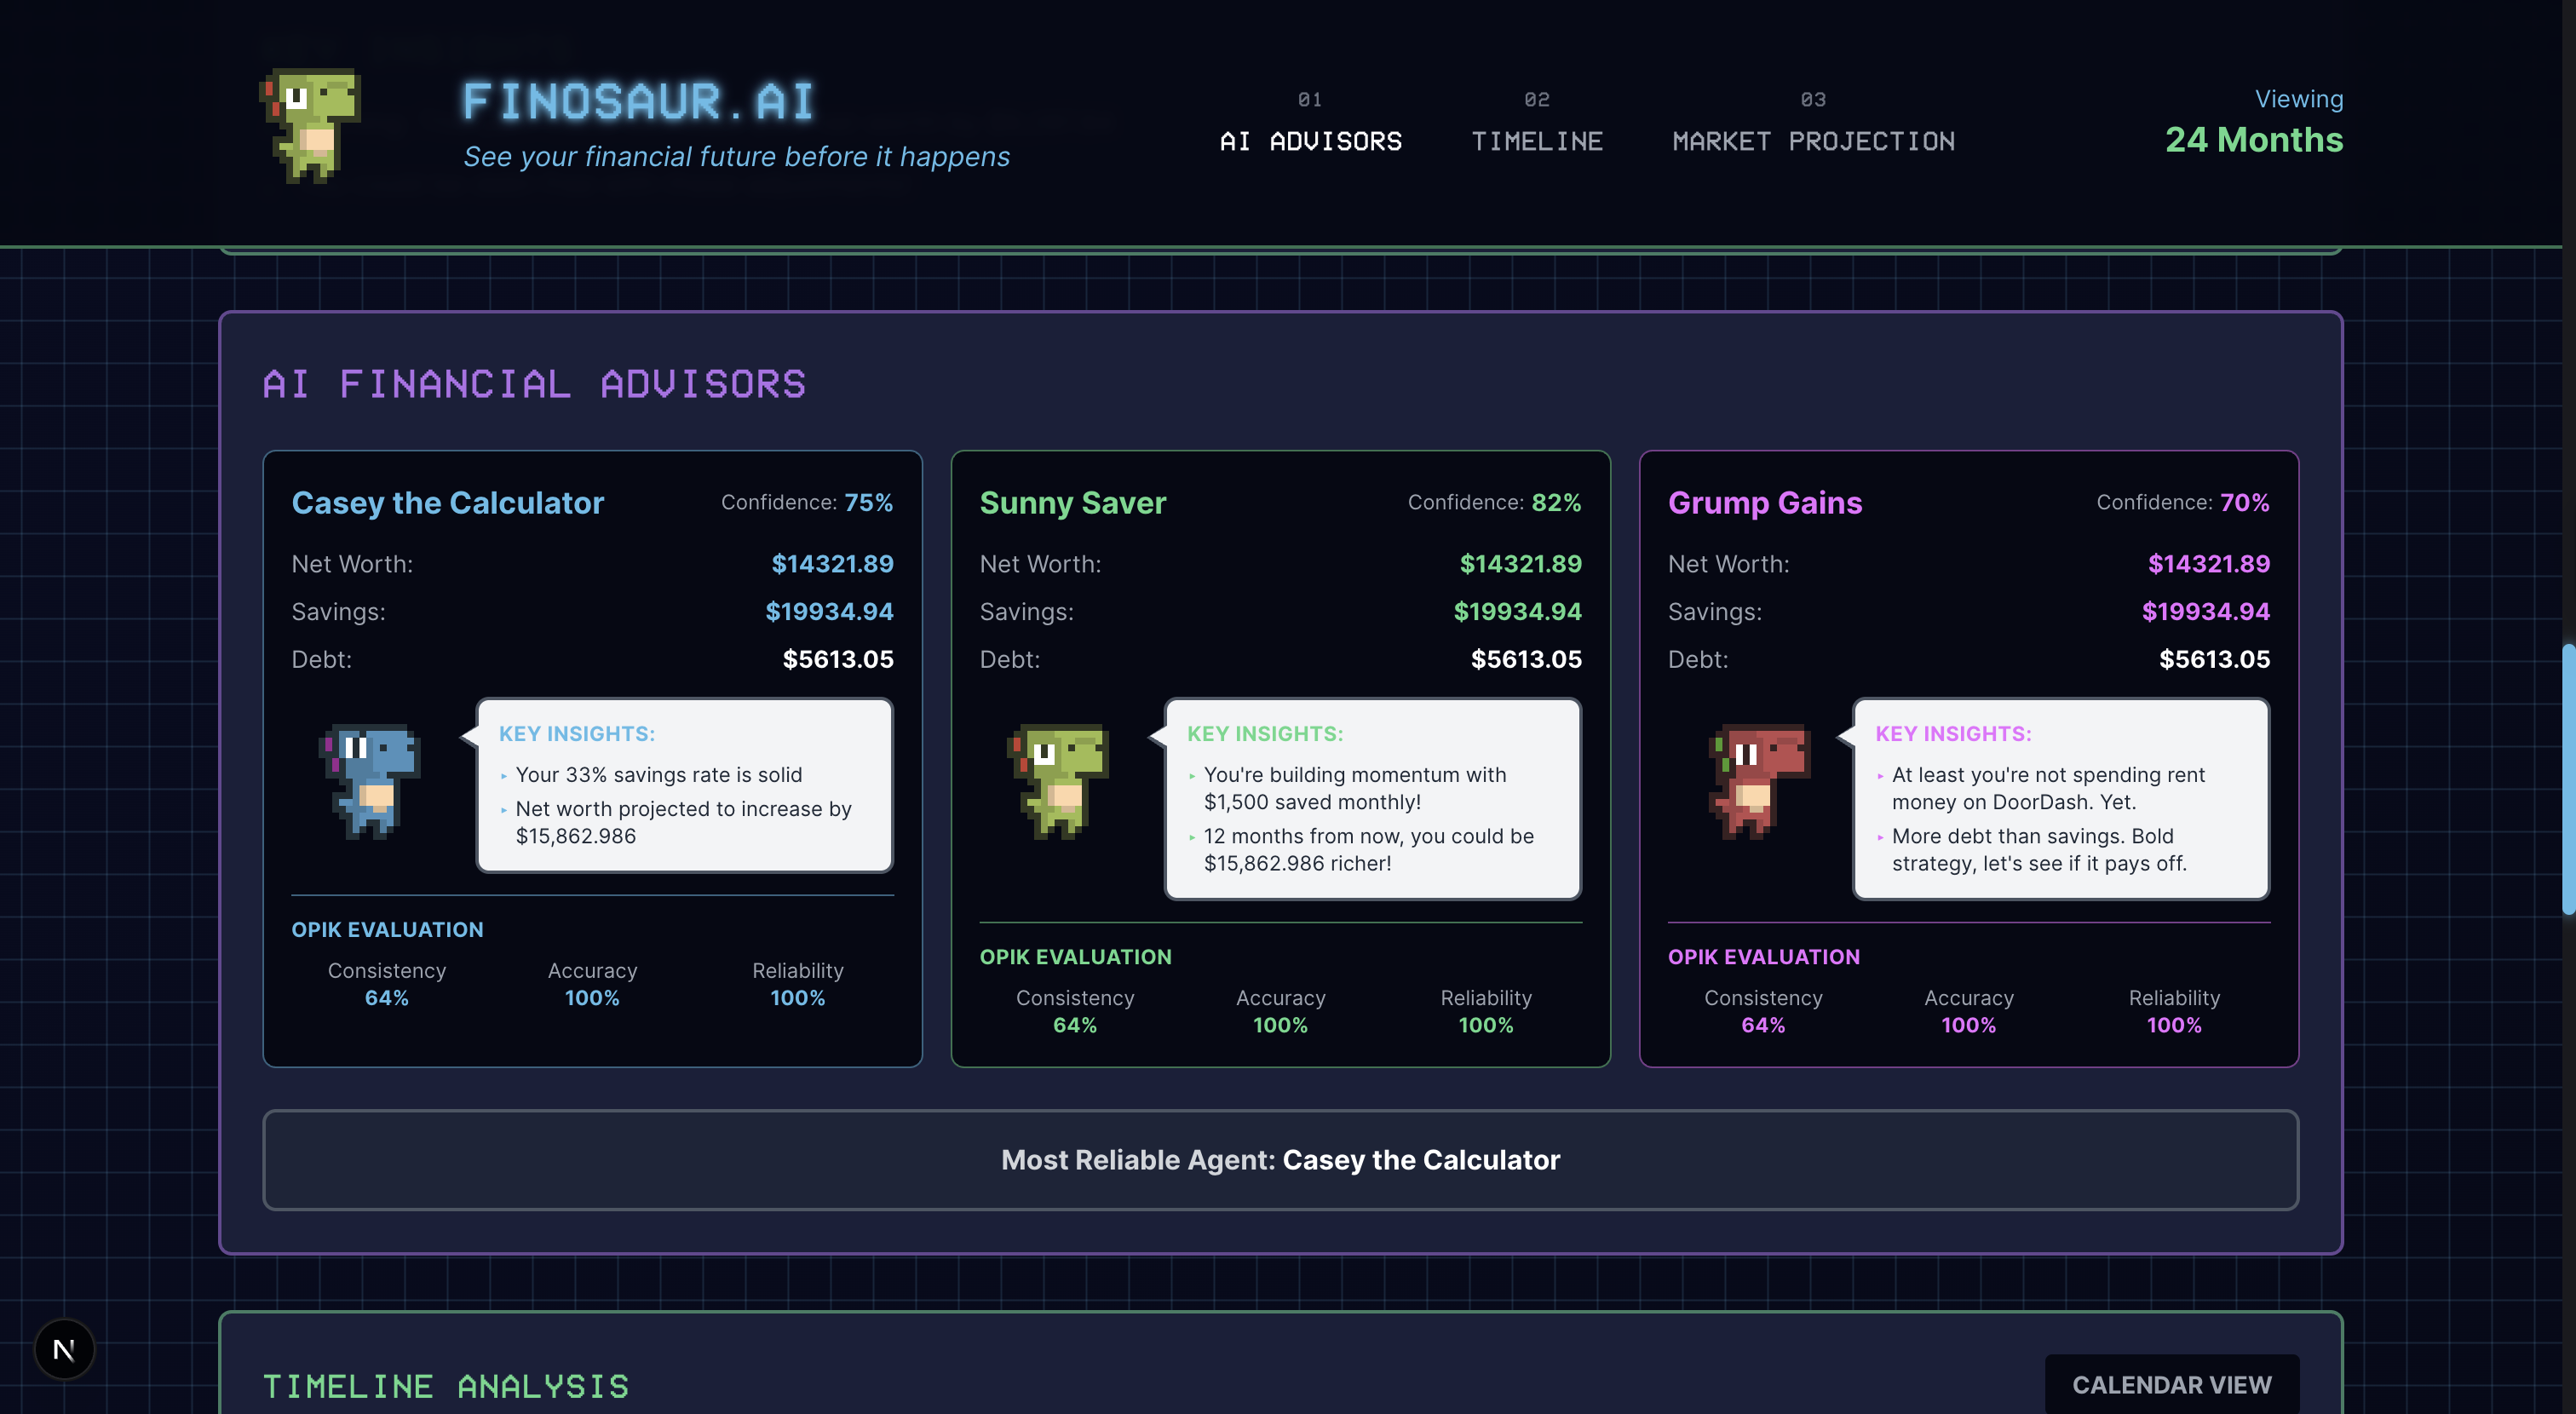
Task: Select the 24 Months viewing period
Action: 2253,140
